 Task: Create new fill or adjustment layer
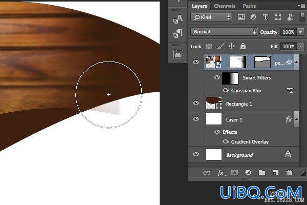(248, 173)
